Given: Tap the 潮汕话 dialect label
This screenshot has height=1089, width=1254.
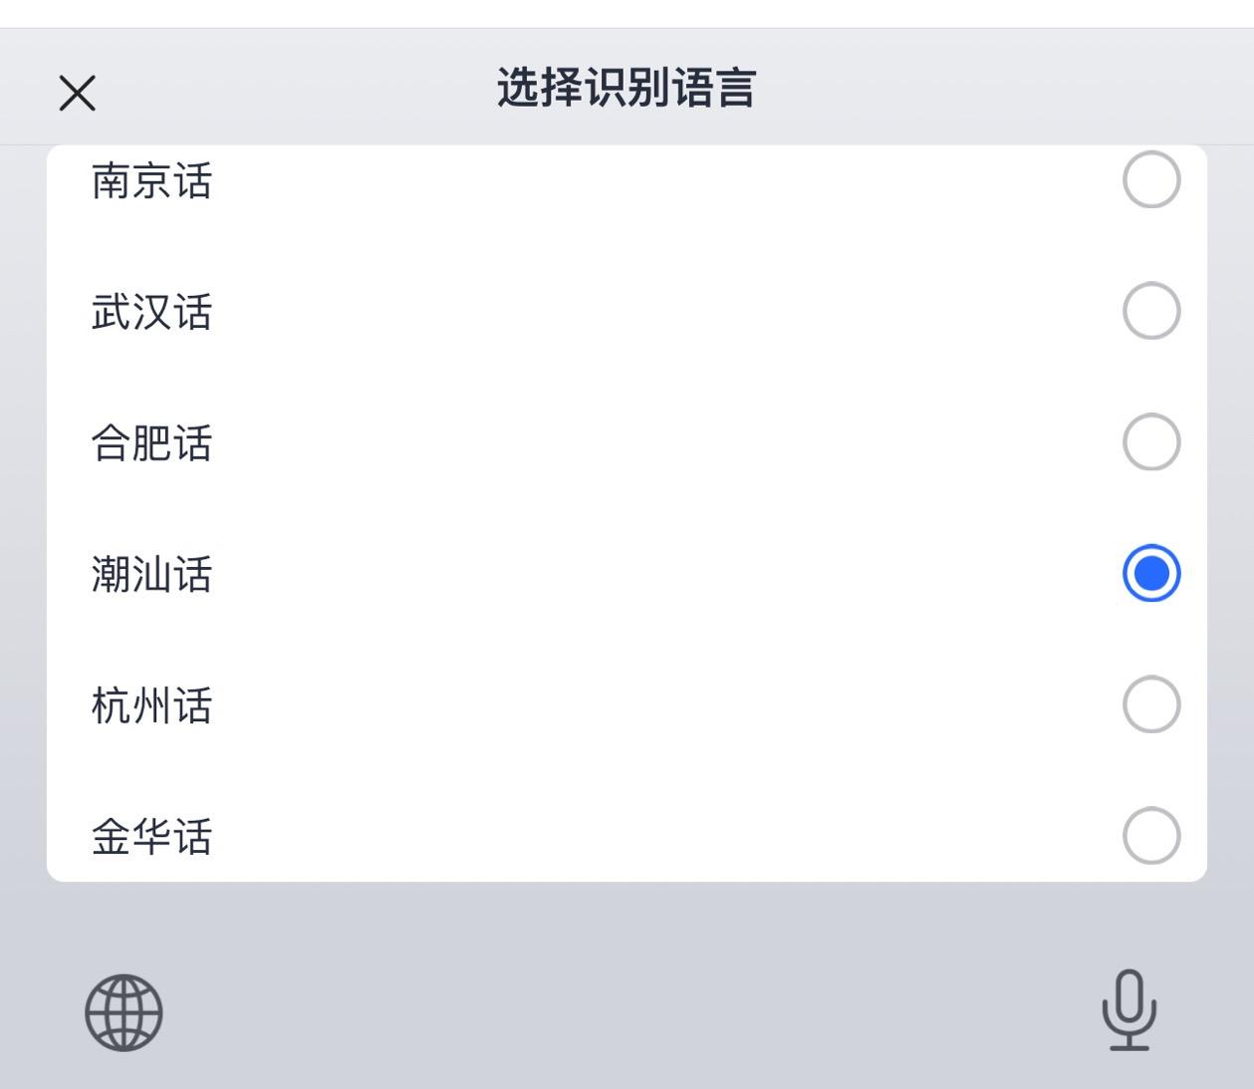Looking at the screenshot, I should pos(151,575).
